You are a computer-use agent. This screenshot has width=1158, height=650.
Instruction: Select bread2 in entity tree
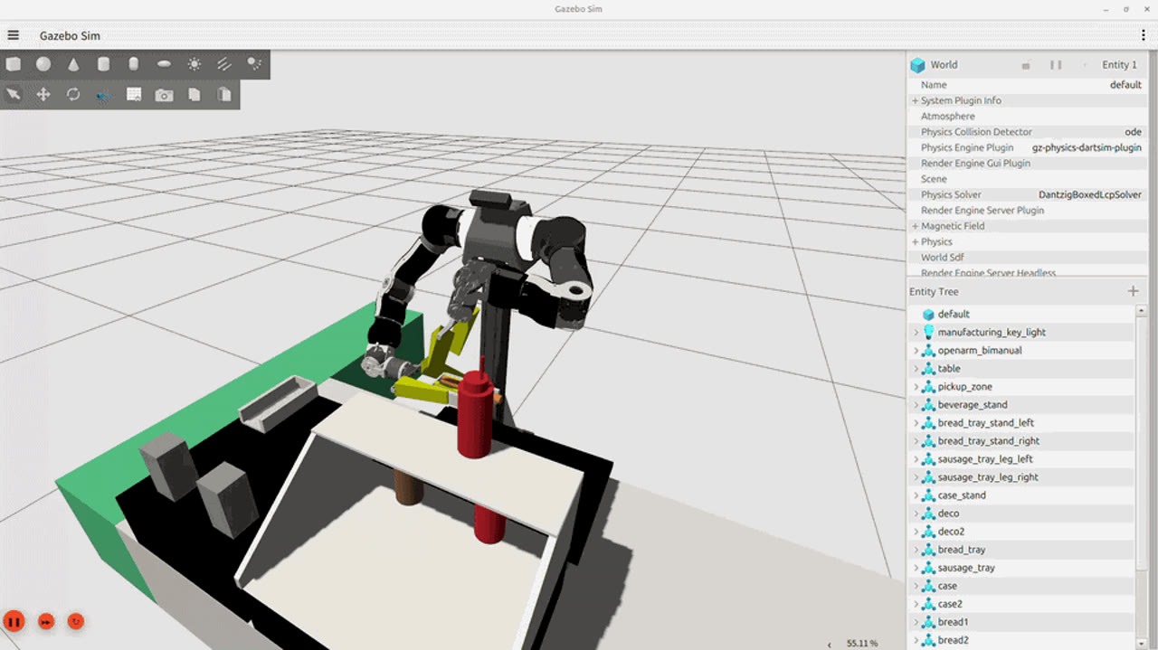(x=1021, y=639)
